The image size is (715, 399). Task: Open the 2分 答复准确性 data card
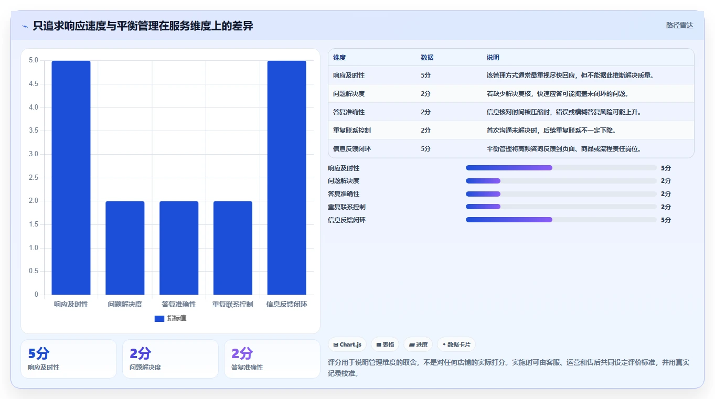click(272, 359)
